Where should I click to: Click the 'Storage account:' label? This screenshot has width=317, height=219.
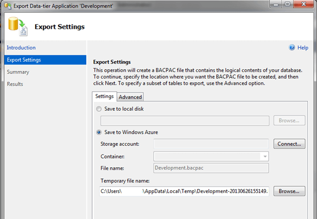(120, 144)
